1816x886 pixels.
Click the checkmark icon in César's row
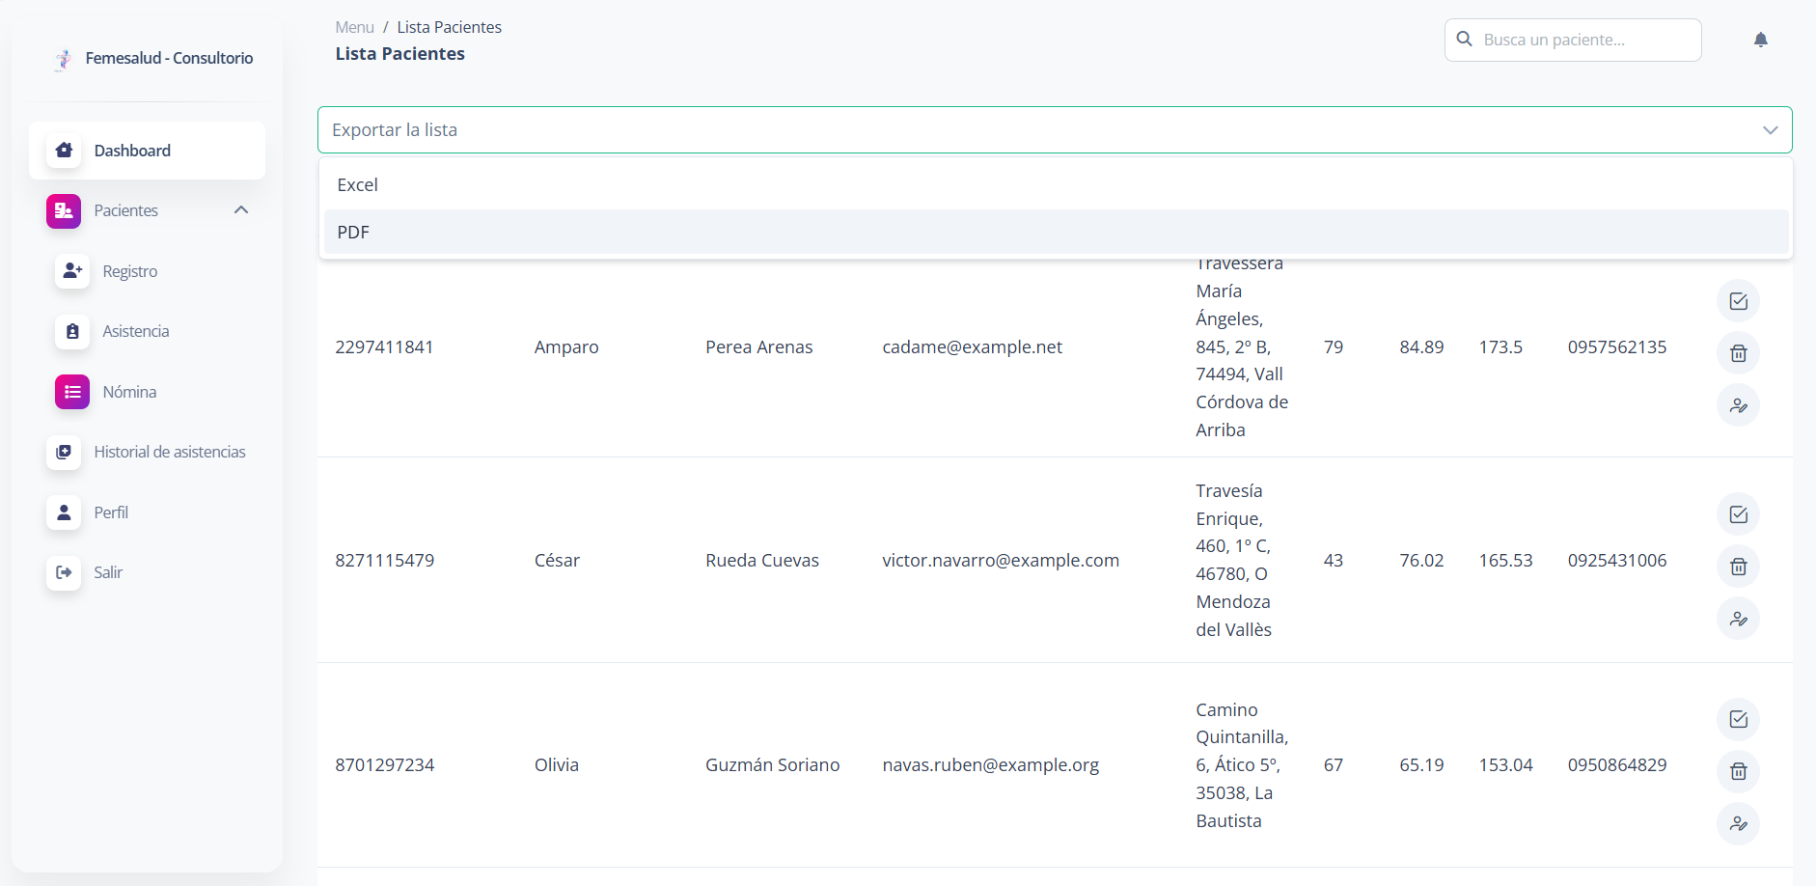(1738, 514)
